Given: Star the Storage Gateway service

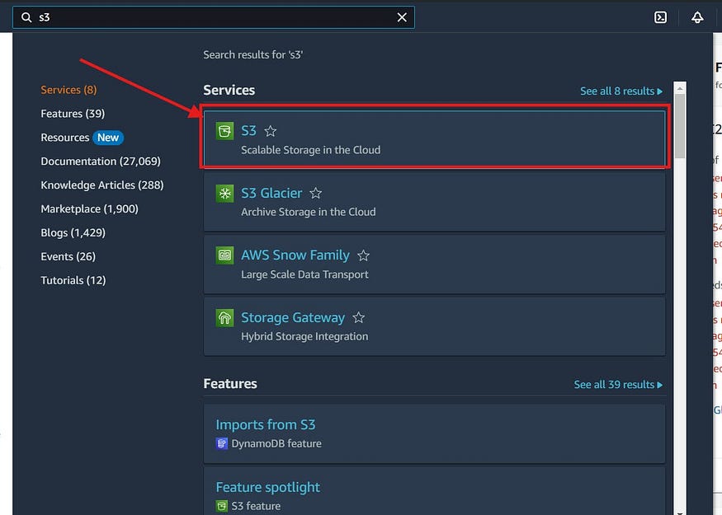Looking at the screenshot, I should pos(359,317).
